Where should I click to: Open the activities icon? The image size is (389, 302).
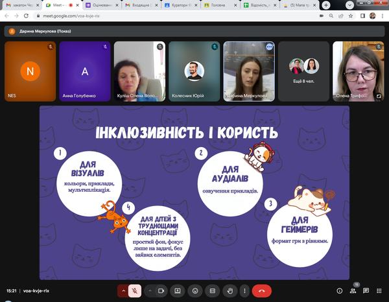click(x=379, y=291)
